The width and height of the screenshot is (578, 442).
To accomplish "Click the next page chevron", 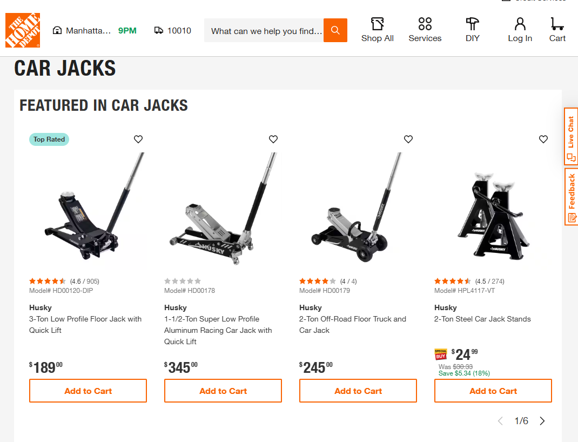I will [x=542, y=420].
